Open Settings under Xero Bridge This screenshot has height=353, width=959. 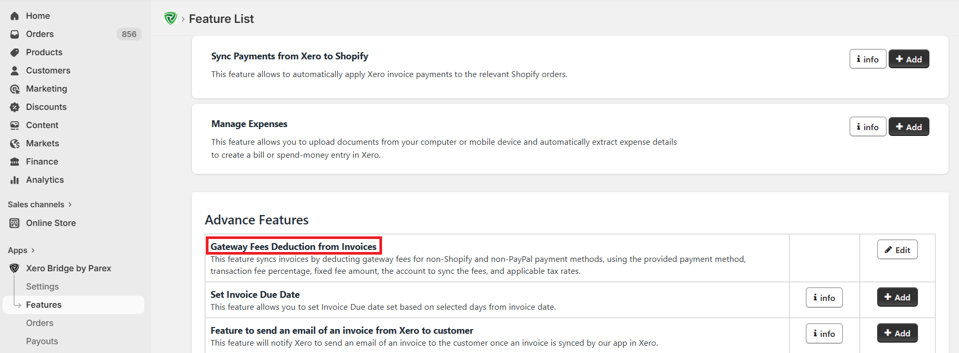42,287
